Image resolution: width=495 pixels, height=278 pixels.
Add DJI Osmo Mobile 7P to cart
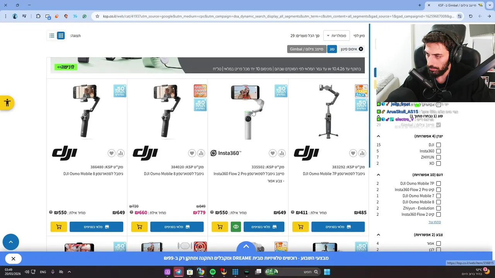300,227
